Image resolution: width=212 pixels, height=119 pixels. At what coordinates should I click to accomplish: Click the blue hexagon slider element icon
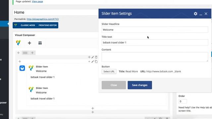pos(22,68)
